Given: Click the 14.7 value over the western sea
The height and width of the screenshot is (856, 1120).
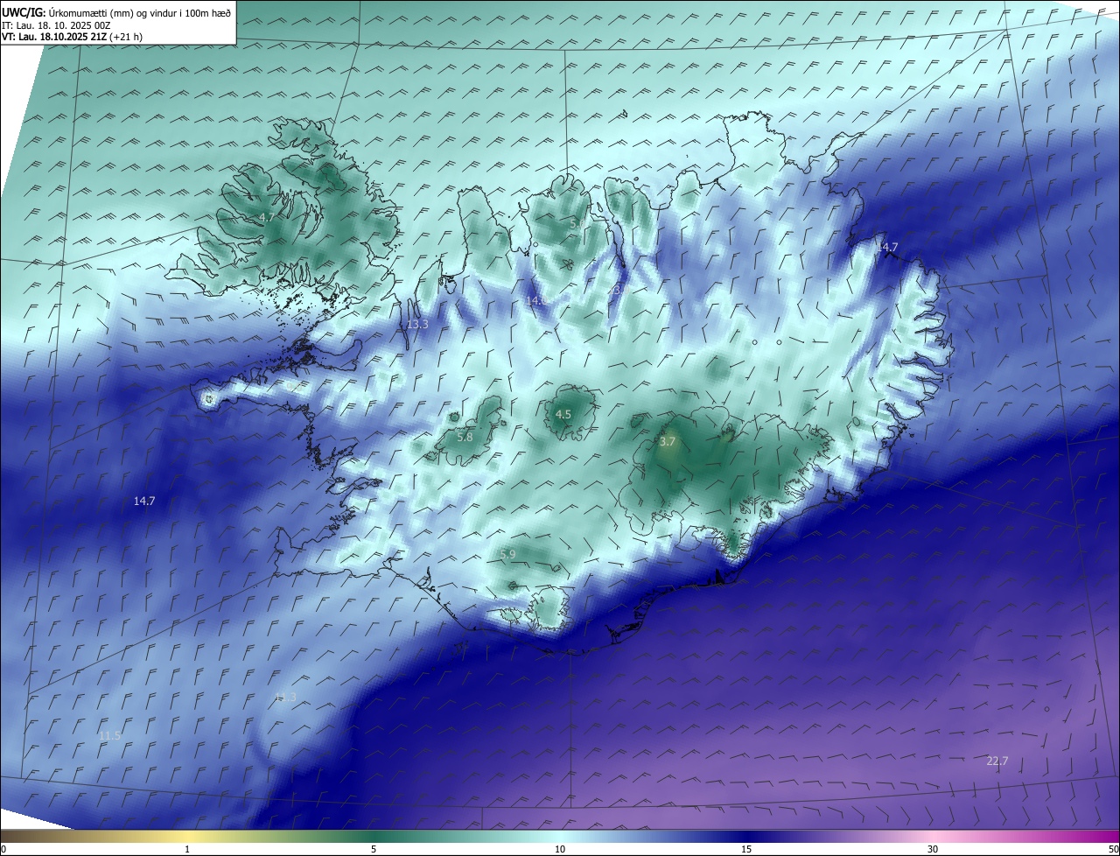Looking at the screenshot, I should point(144,502).
